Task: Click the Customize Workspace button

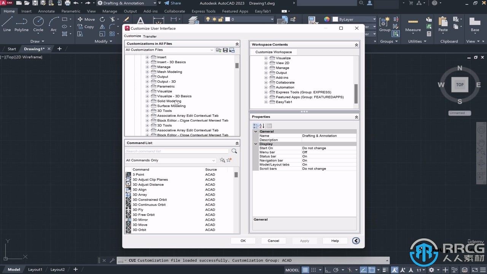Action: [274, 52]
